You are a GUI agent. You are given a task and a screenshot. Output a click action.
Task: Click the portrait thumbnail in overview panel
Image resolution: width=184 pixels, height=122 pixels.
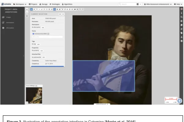pos(34,95)
